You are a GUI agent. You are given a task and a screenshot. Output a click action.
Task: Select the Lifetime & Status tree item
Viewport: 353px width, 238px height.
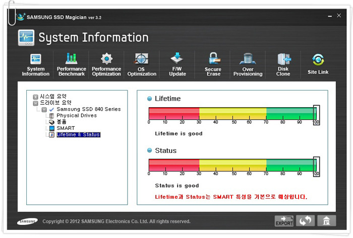(78, 134)
